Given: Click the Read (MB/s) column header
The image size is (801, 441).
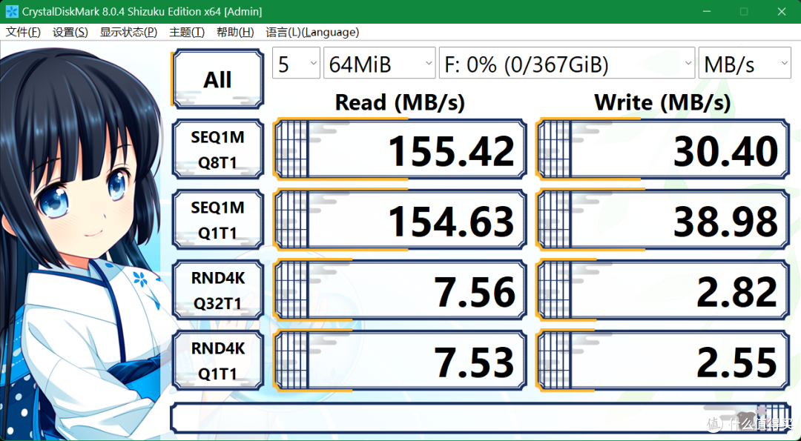Looking at the screenshot, I should click(400, 102).
